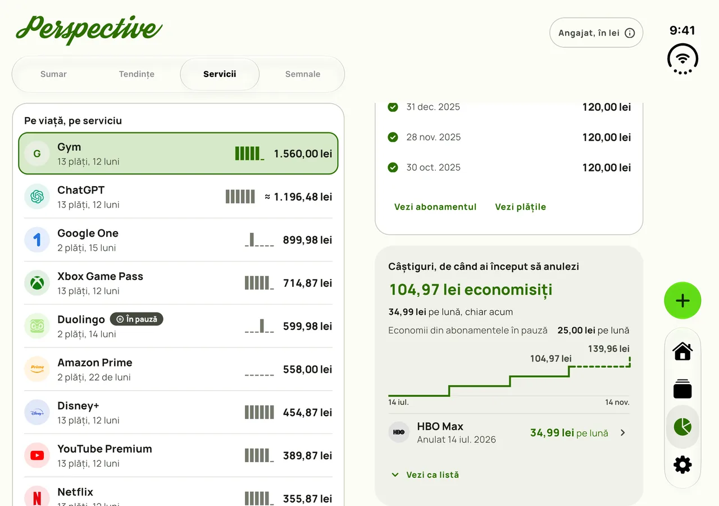Open the Angajat, în lei selector
719x506 pixels.
596,33
